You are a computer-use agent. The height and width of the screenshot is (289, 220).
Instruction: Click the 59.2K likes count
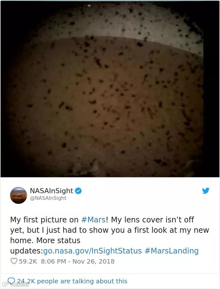[28, 261]
